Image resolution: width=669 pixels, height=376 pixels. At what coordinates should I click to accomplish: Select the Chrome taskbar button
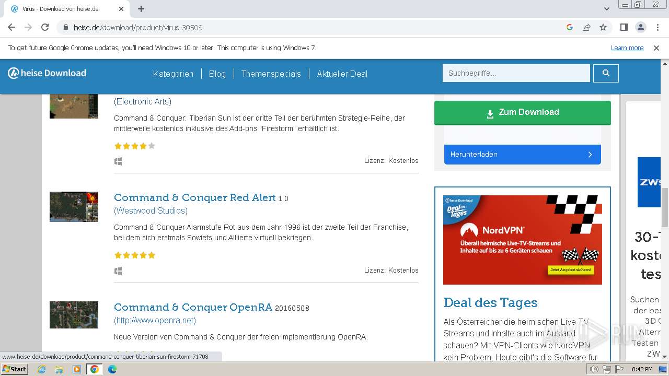coord(95,369)
